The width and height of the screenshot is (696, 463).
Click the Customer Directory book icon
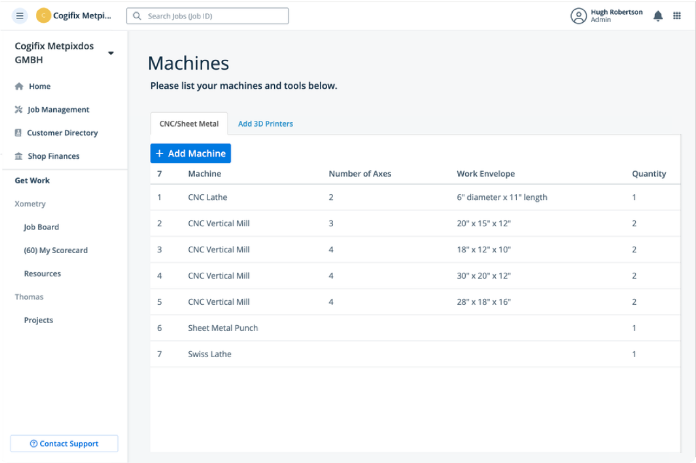(x=18, y=133)
